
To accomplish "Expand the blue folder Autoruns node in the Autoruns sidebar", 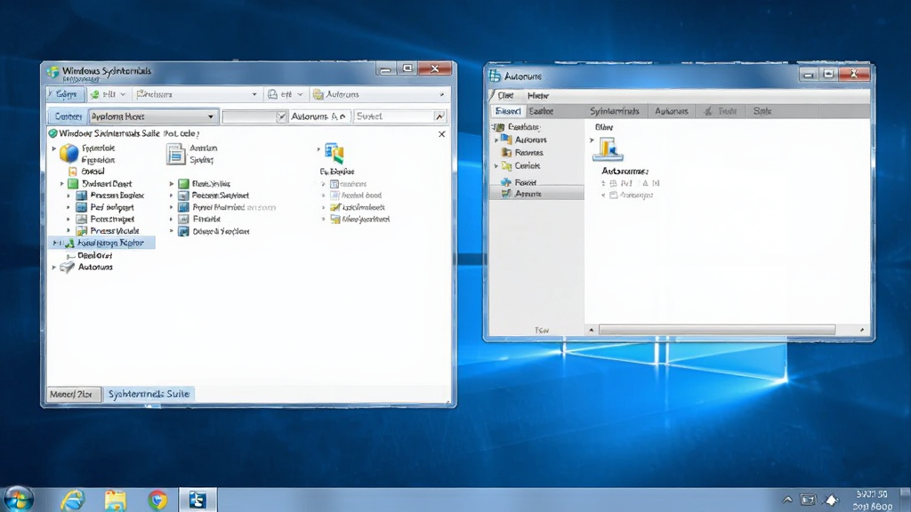I will [496, 140].
